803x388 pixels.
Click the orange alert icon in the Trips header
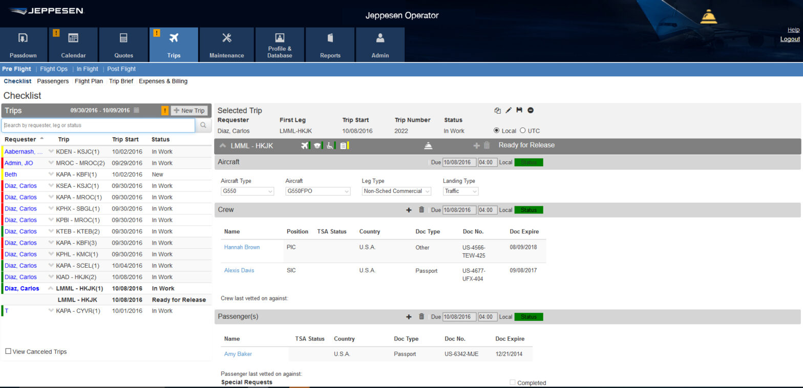(165, 111)
